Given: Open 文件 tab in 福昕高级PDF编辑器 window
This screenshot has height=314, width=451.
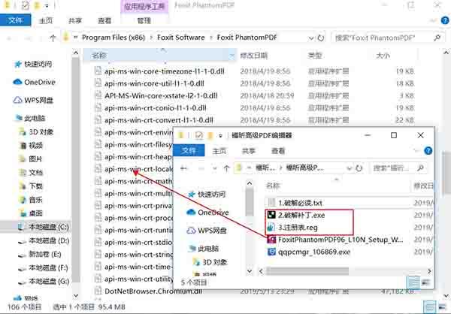Looking at the screenshot, I should (189, 150).
